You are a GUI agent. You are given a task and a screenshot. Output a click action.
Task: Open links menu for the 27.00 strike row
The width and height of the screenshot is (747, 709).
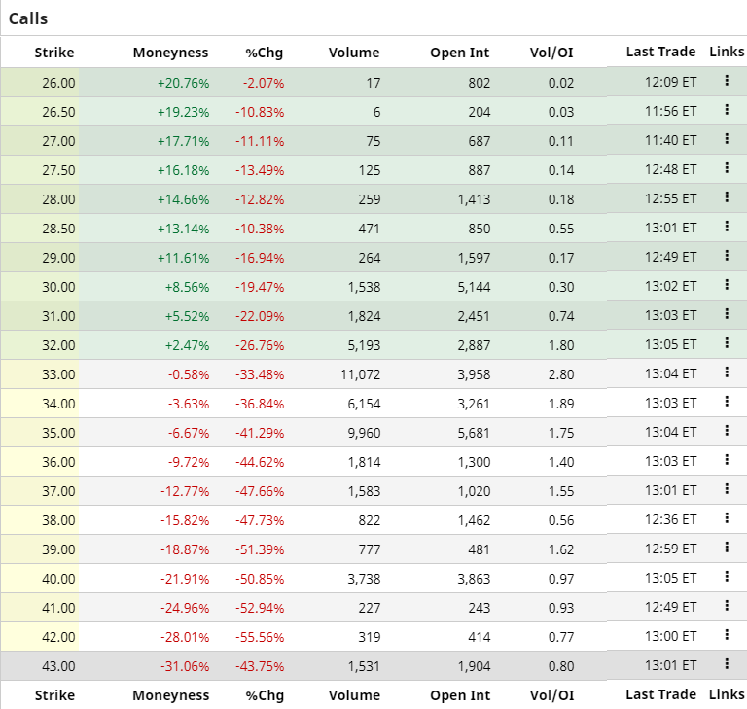[x=727, y=139]
